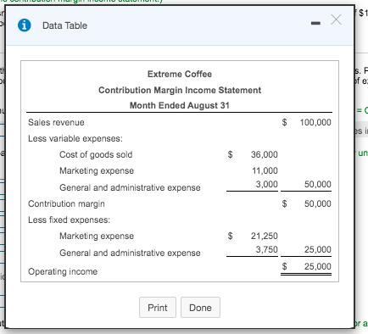Click the 'Extreme Coffee' heading

[180, 74]
